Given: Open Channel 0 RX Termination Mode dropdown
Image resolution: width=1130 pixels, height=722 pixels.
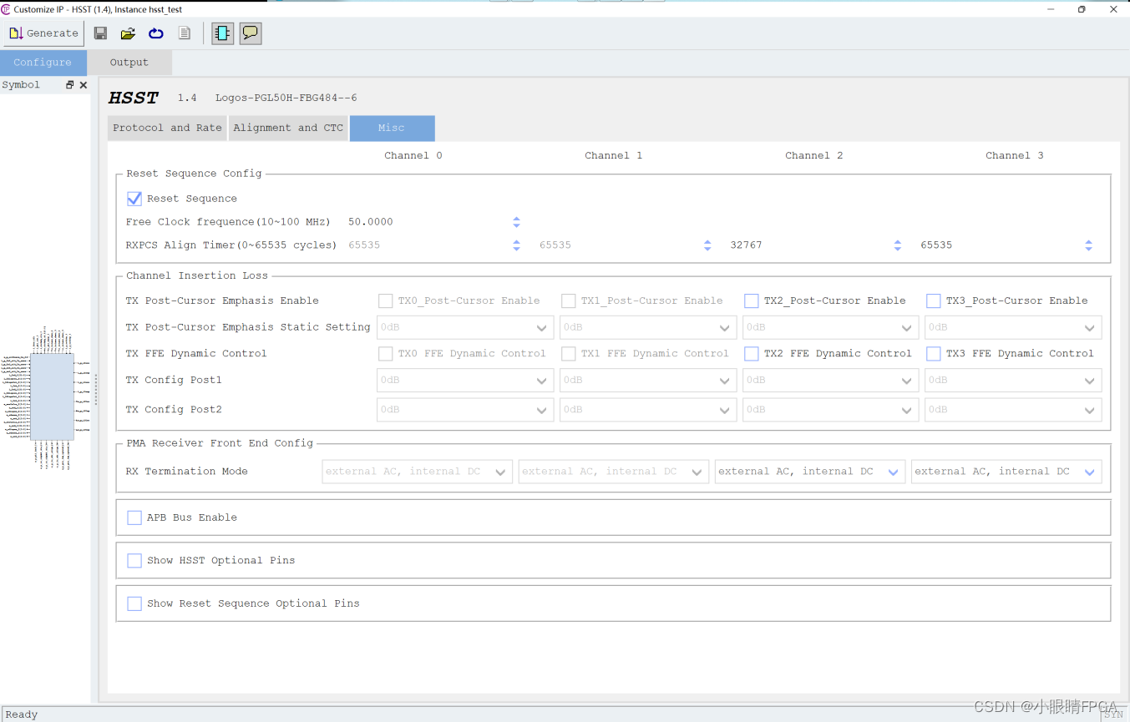Looking at the screenshot, I should click(x=418, y=472).
